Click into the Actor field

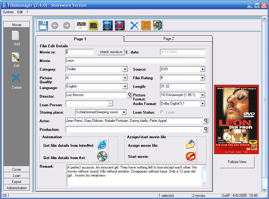click(134, 121)
